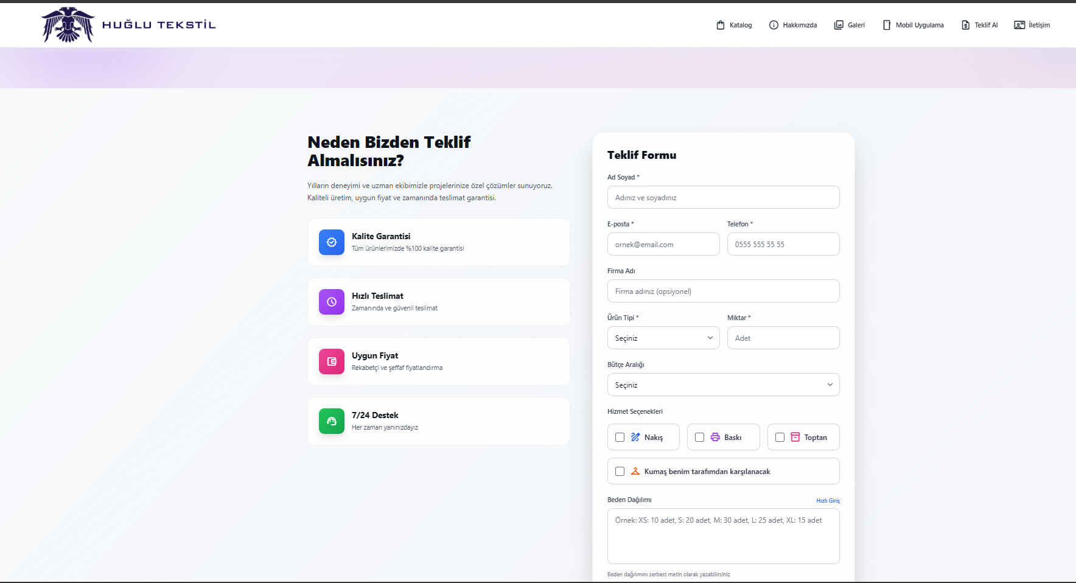The width and height of the screenshot is (1076, 583).
Task: Toggle the Toptan service checkbox
Action: (780, 437)
